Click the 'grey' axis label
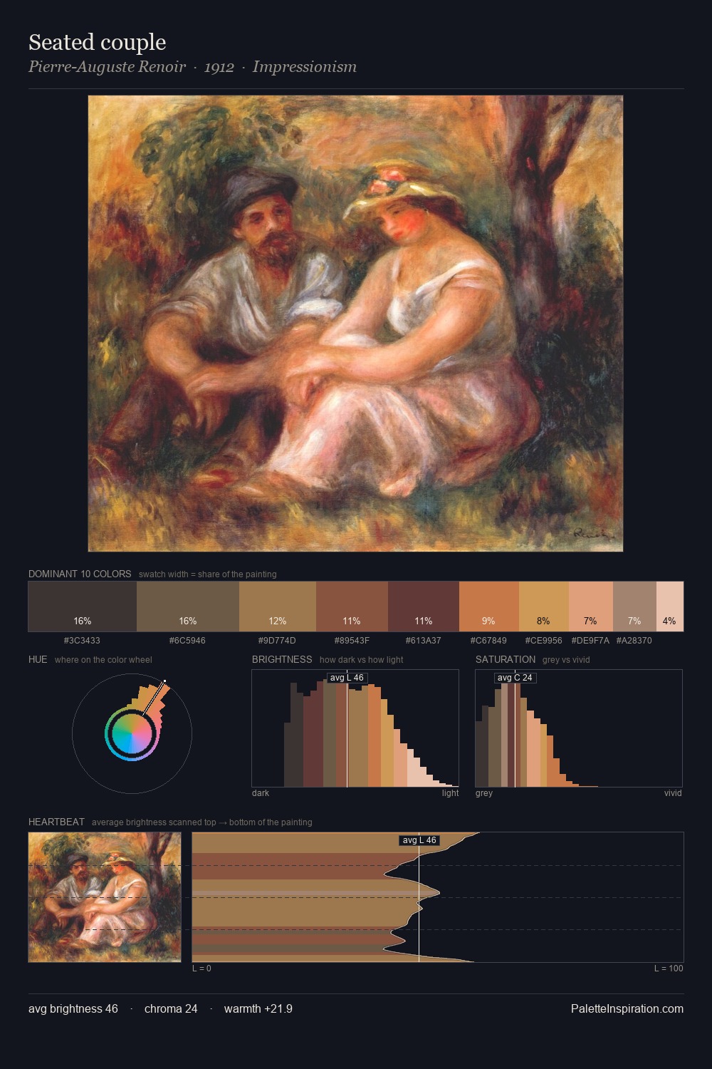The height and width of the screenshot is (1069, 712). click(x=484, y=792)
